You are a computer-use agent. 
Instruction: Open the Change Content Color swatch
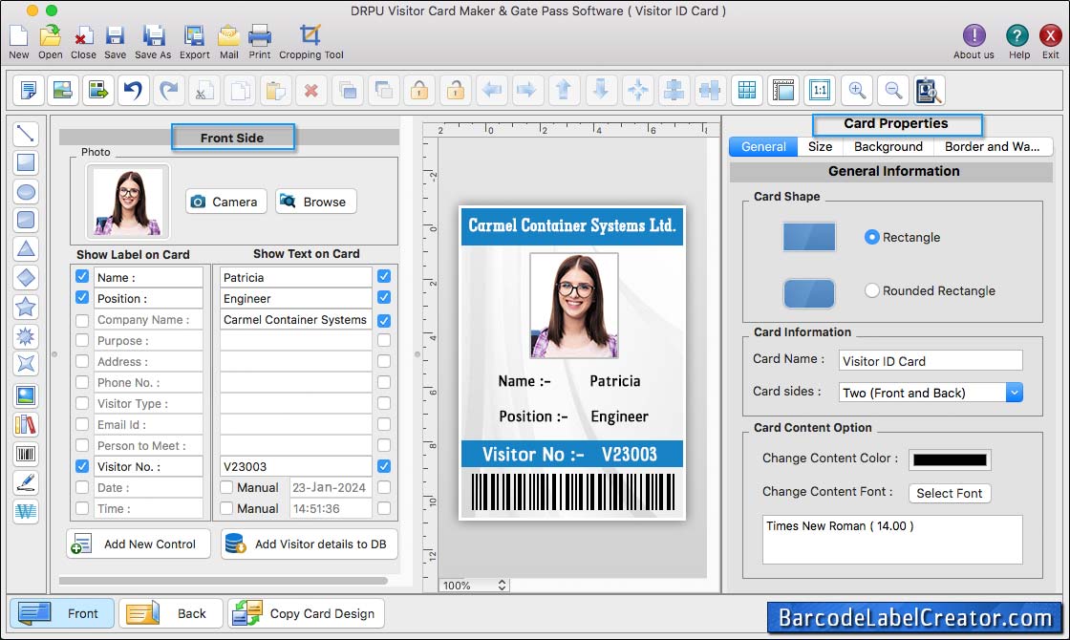(950, 459)
